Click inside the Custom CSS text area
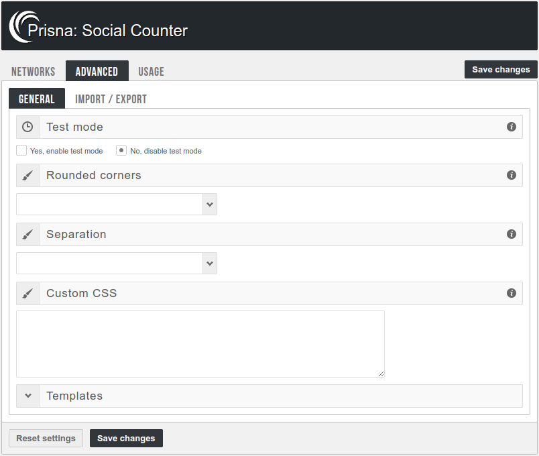 pos(200,344)
